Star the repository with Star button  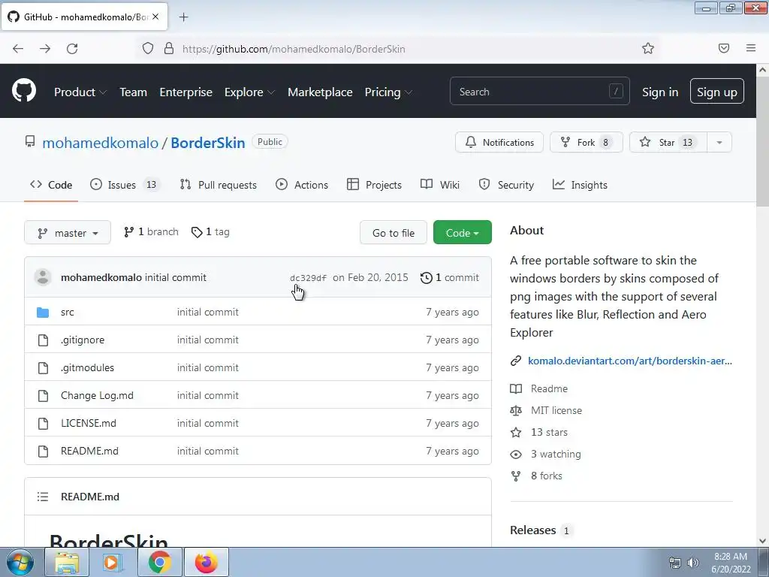[x=668, y=142]
